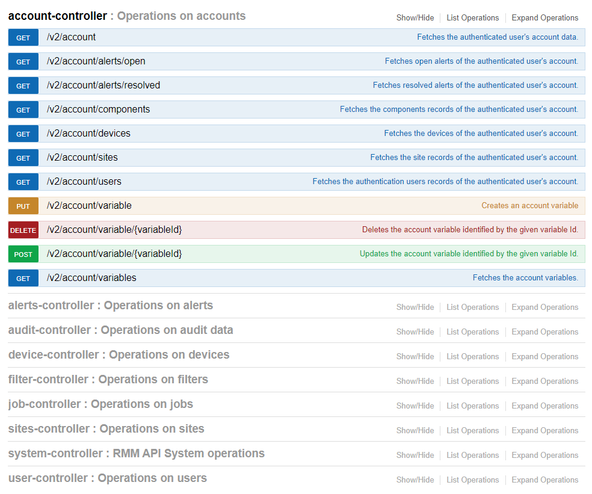Click the green POST method badge
Screen dimensions: 592x494
[x=23, y=254]
